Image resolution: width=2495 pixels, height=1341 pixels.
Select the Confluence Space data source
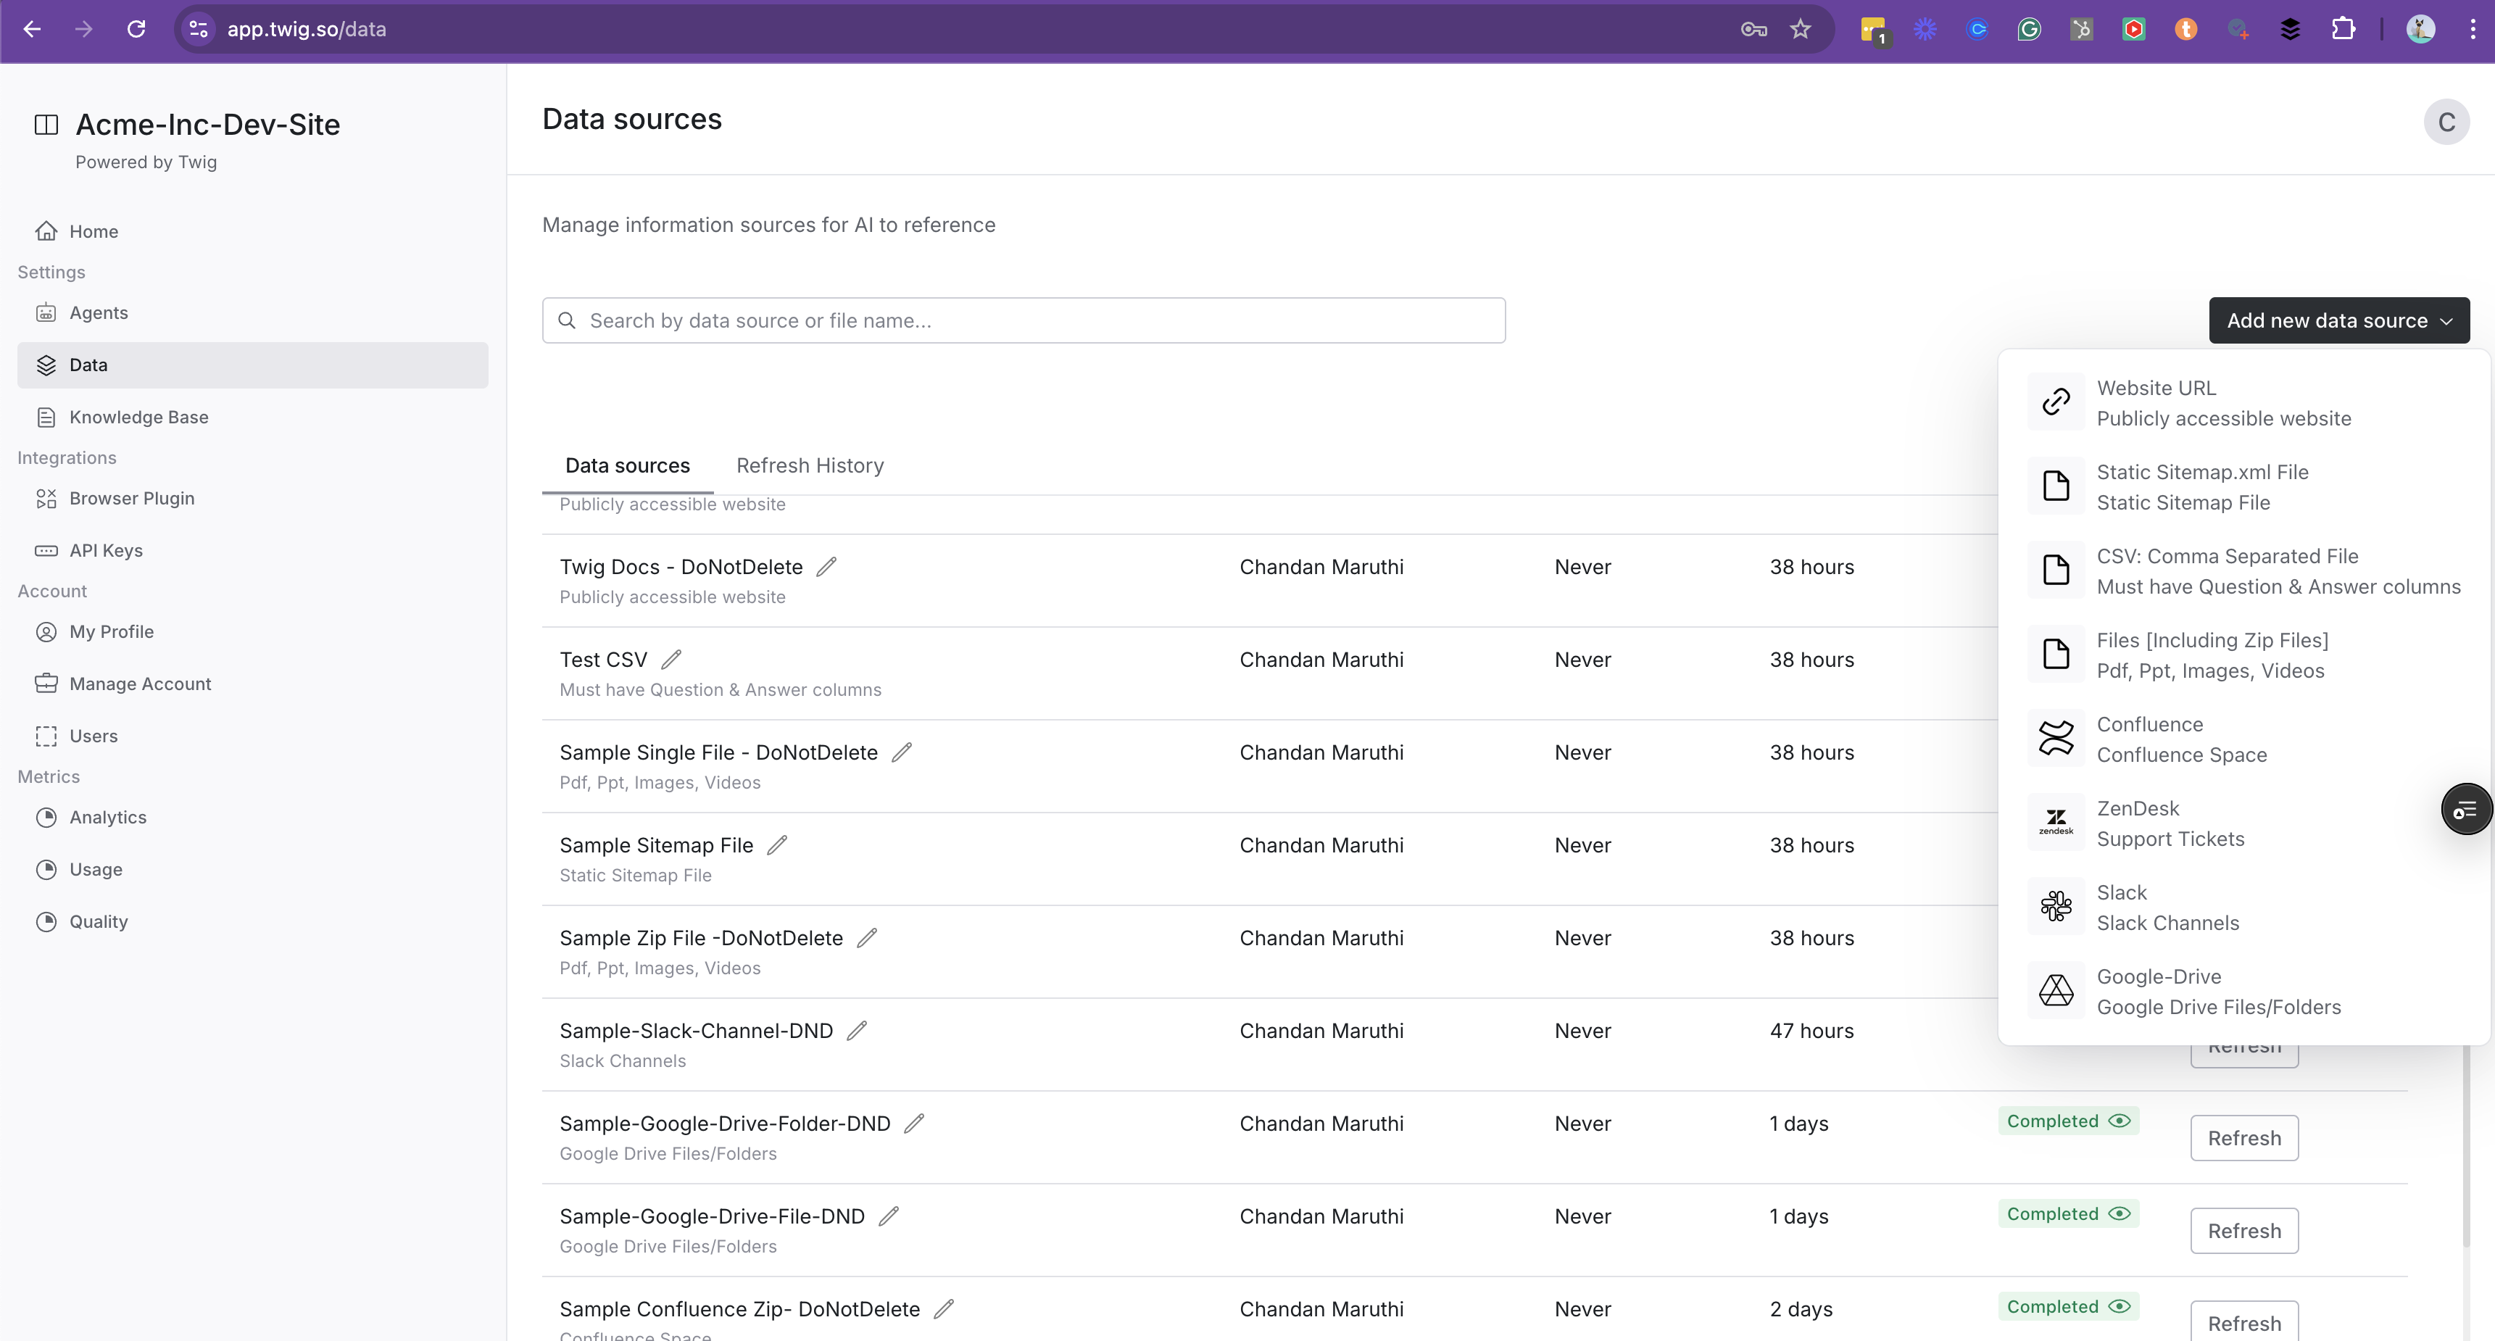(x=2181, y=739)
